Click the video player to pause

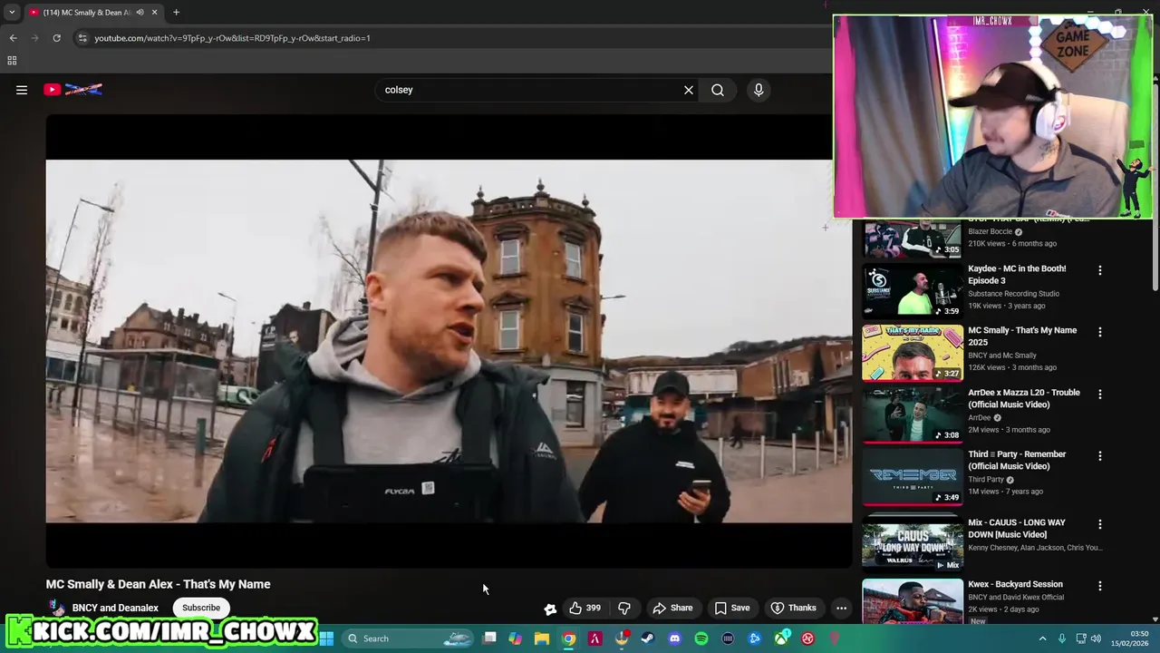(449, 341)
